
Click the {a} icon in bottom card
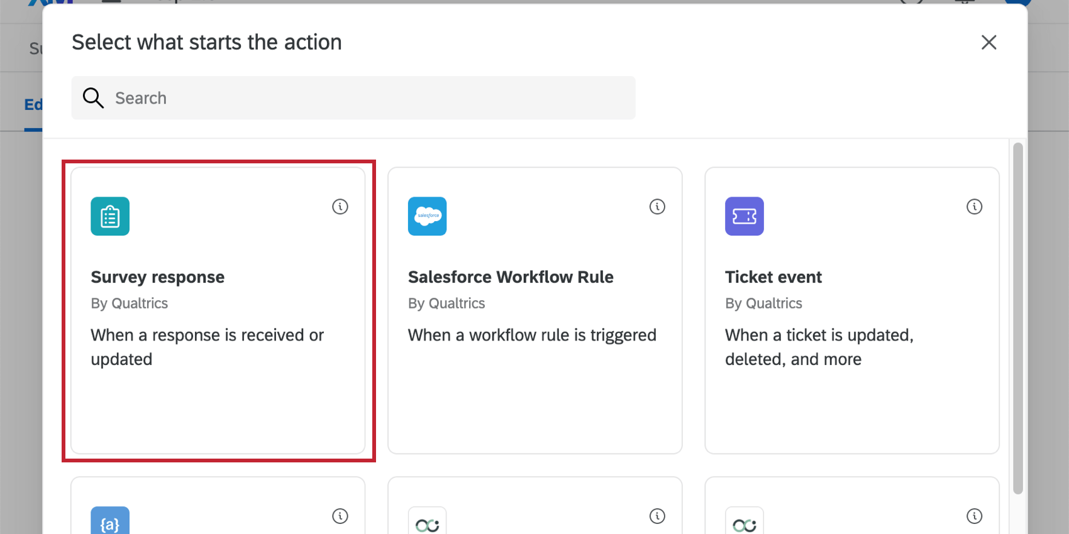[x=110, y=521]
